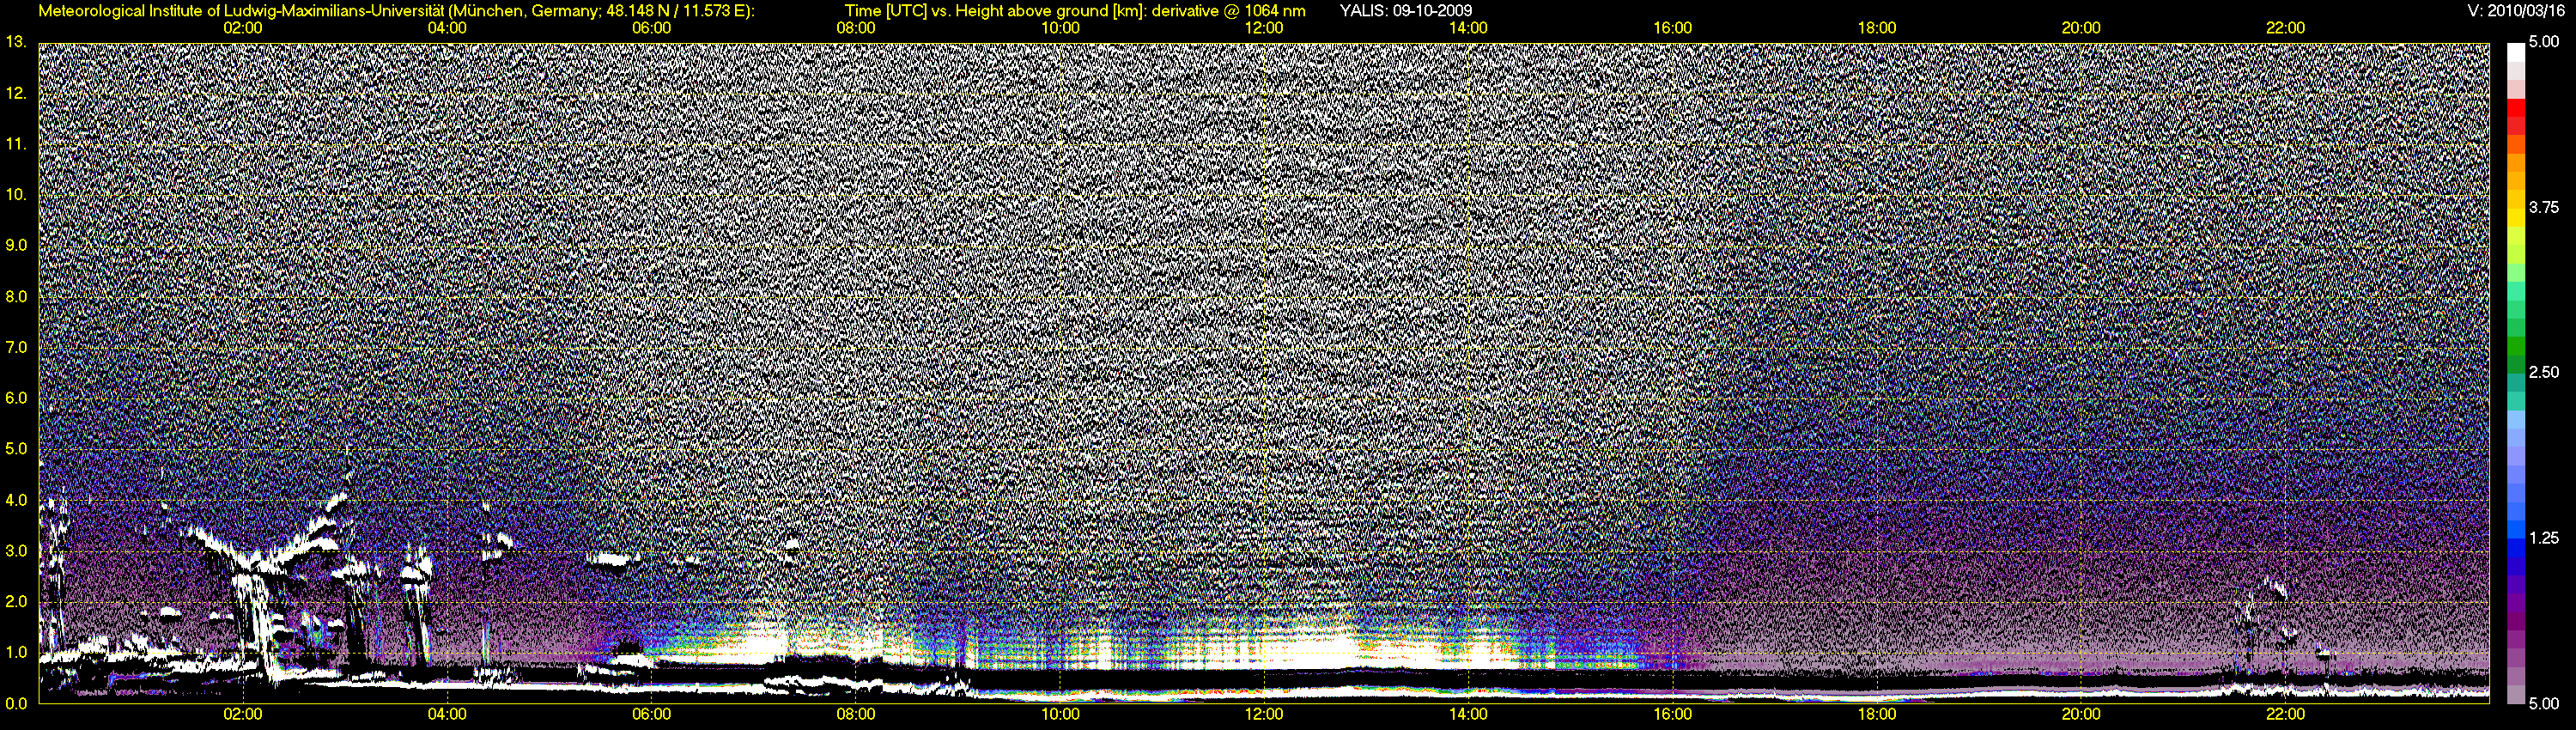Click the 10:00 label on the bottom time axis

1060,714
